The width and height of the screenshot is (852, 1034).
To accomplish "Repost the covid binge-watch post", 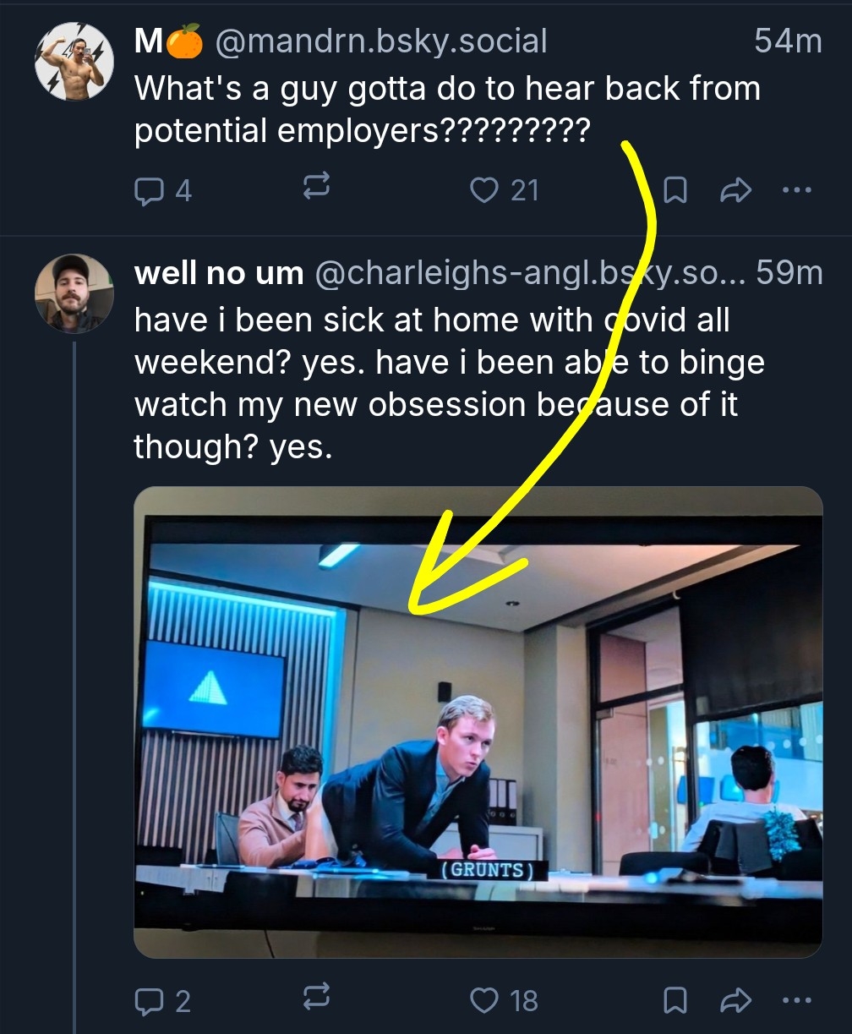I will 315,999.
